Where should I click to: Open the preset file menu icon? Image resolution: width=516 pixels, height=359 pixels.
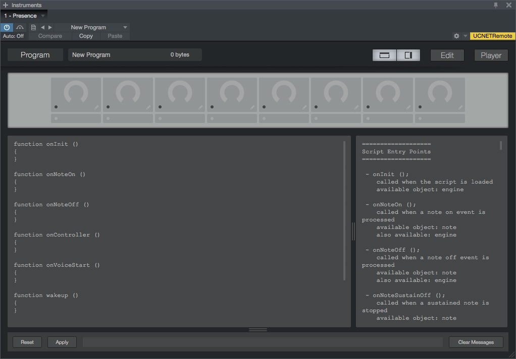pyautogui.click(x=33, y=27)
